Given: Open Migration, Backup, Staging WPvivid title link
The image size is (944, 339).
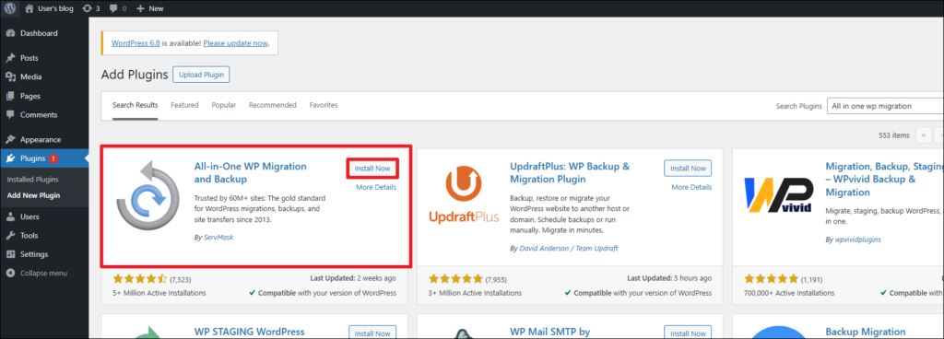Looking at the screenshot, I should click(884, 179).
